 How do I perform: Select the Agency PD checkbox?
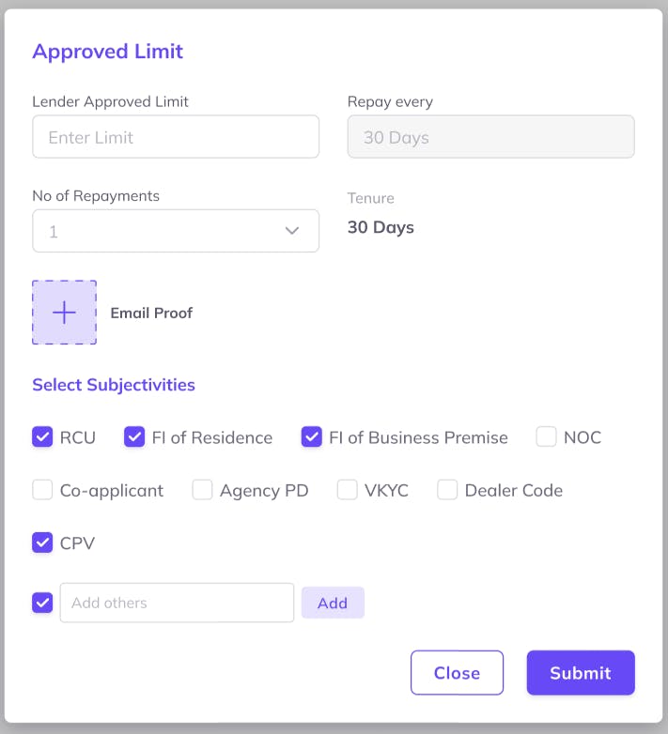202,490
